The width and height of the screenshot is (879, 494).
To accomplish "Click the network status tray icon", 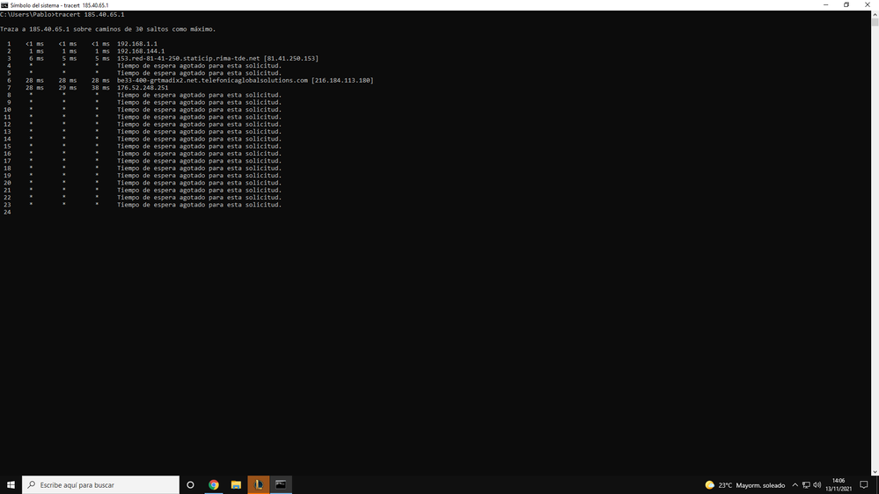I will pos(806,485).
